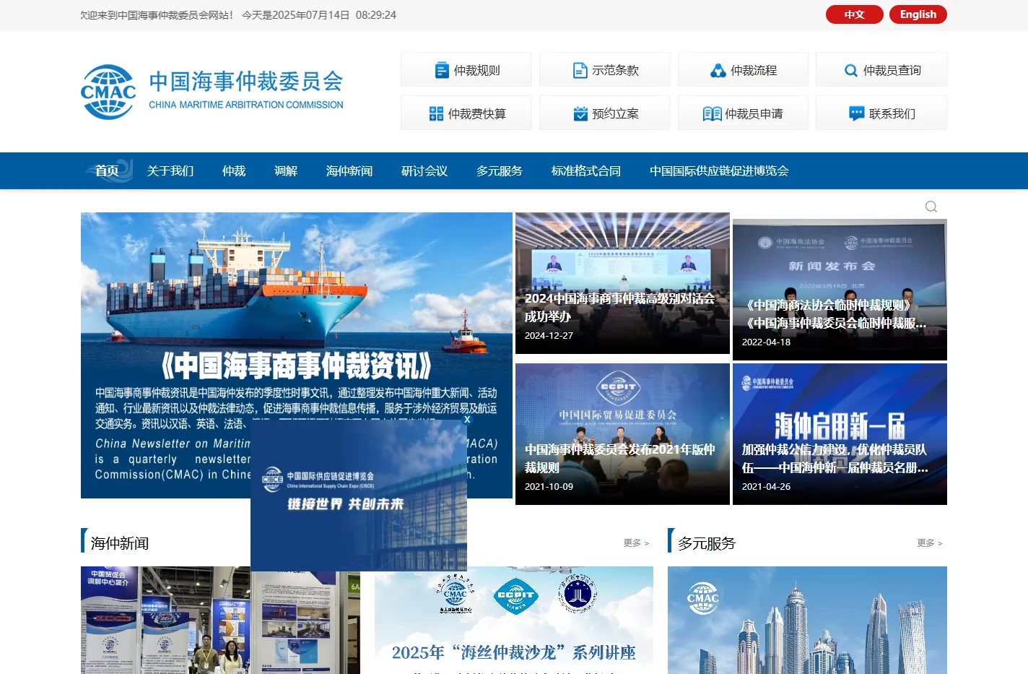
Task: Click the 2021-10-09 news date
Action: click(x=549, y=486)
